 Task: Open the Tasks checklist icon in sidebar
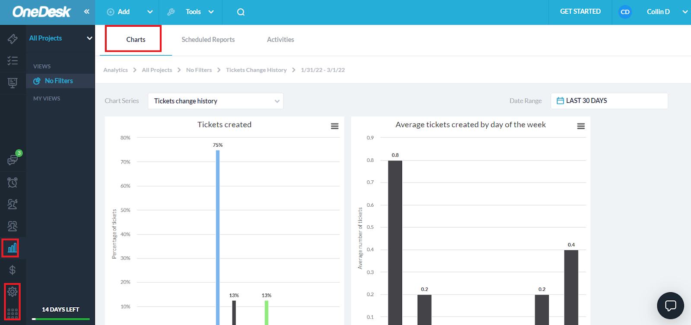[13, 60]
